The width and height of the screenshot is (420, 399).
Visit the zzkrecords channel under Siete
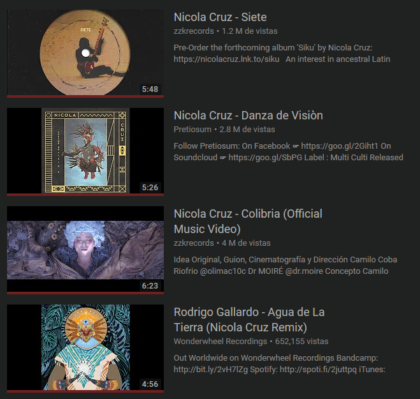[x=194, y=31]
